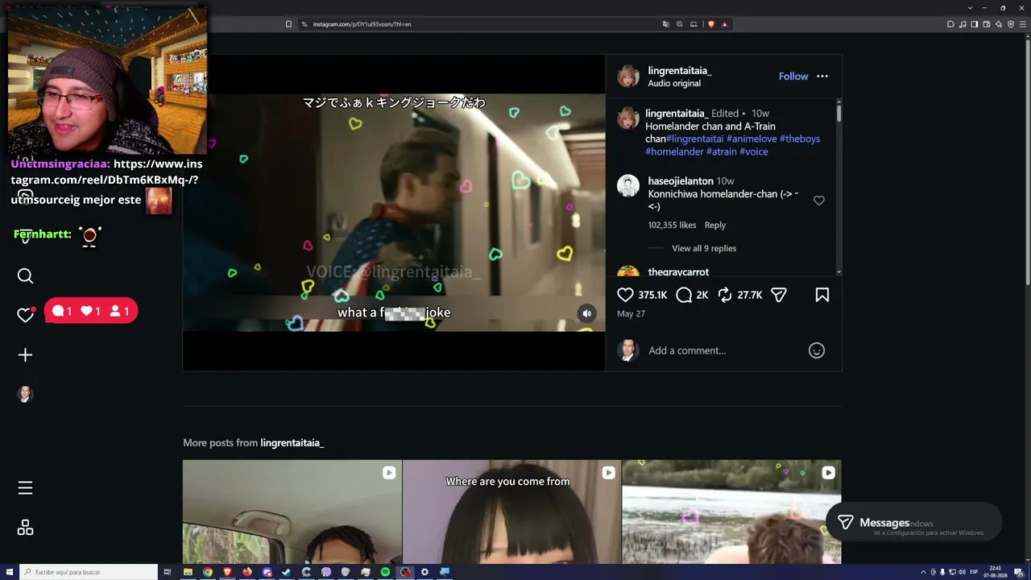The height and width of the screenshot is (580, 1031).
Task: Open browser extensions puzzle icon
Action: [x=950, y=24]
